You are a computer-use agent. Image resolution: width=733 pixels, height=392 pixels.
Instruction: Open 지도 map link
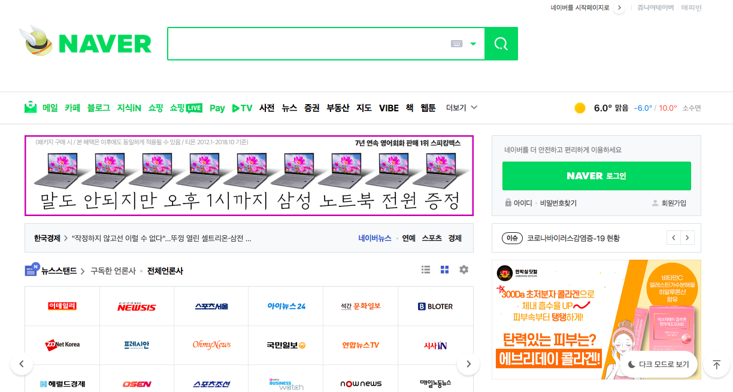(x=364, y=108)
